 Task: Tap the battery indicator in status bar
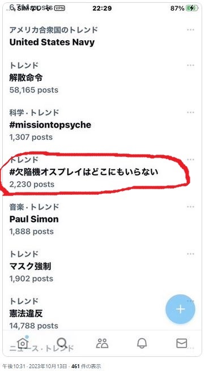coord(192,8)
